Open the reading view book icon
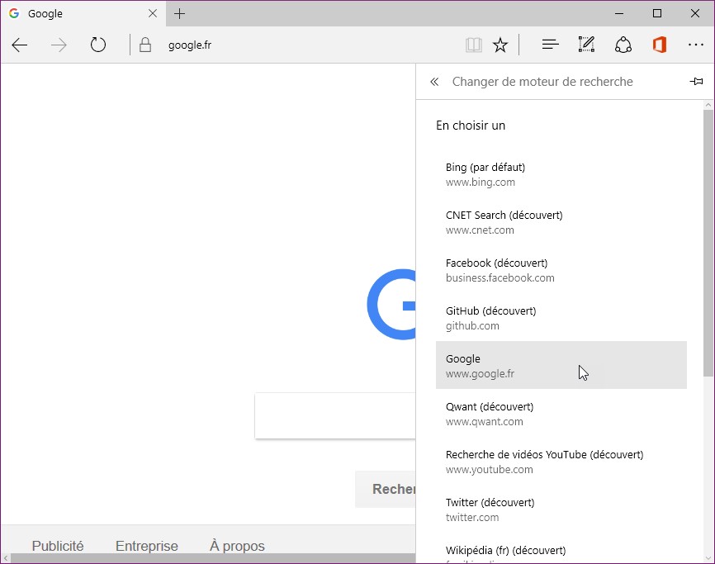The width and height of the screenshot is (715, 564). click(x=473, y=45)
